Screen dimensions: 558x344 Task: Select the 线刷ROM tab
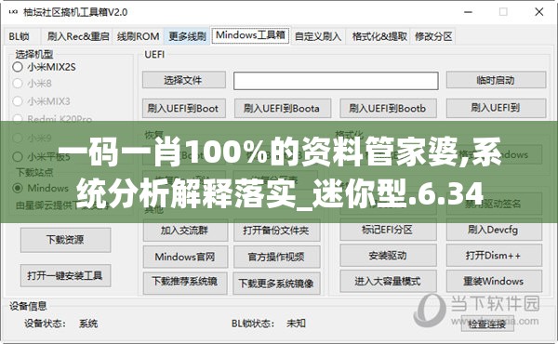click(138, 36)
